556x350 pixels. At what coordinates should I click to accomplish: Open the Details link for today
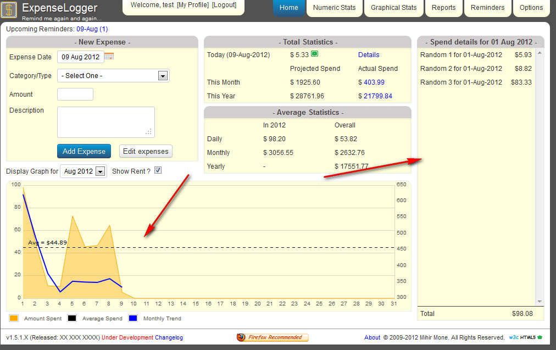(x=369, y=55)
